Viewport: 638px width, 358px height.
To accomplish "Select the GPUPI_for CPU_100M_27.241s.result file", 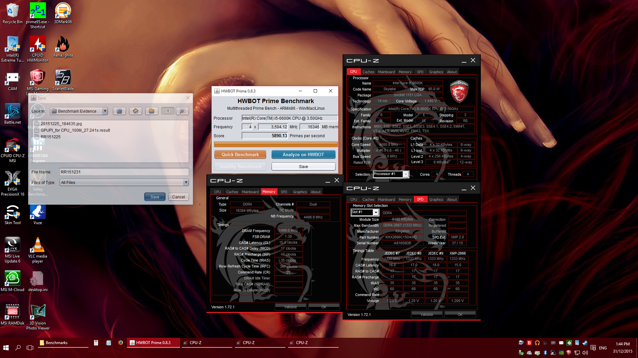I will 75,130.
